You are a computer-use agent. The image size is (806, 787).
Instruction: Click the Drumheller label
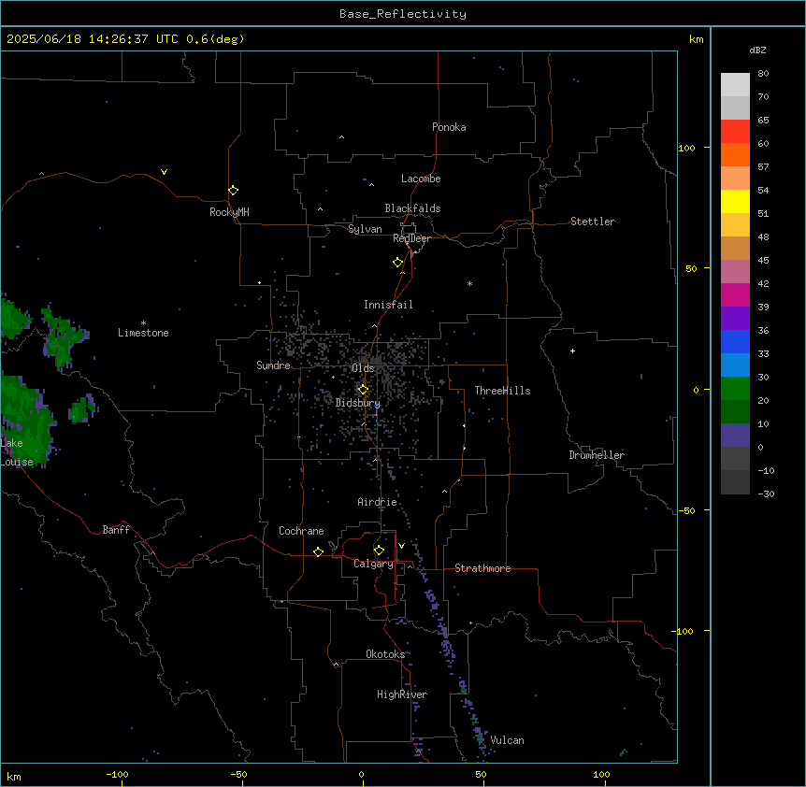point(597,455)
